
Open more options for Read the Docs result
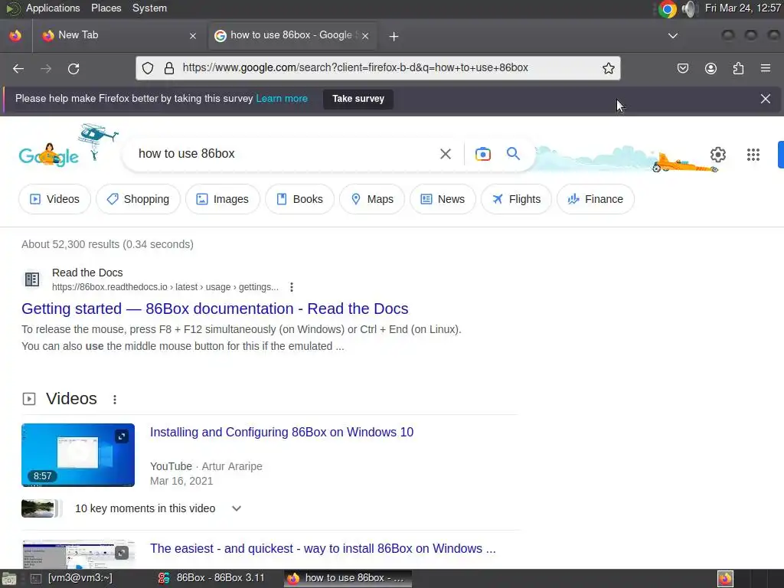(292, 287)
